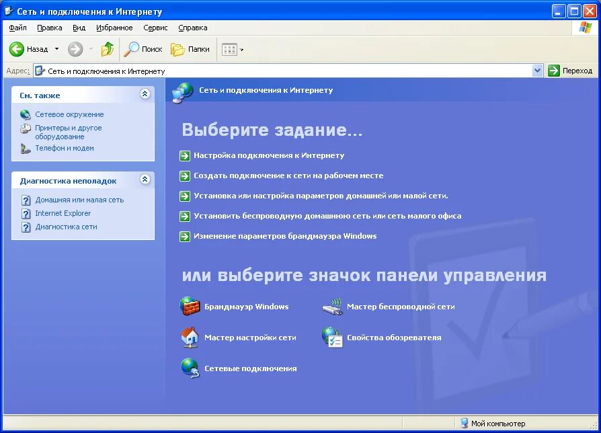Open the Брандмауэр Windows label
The width and height of the screenshot is (601, 433).
coord(247,307)
